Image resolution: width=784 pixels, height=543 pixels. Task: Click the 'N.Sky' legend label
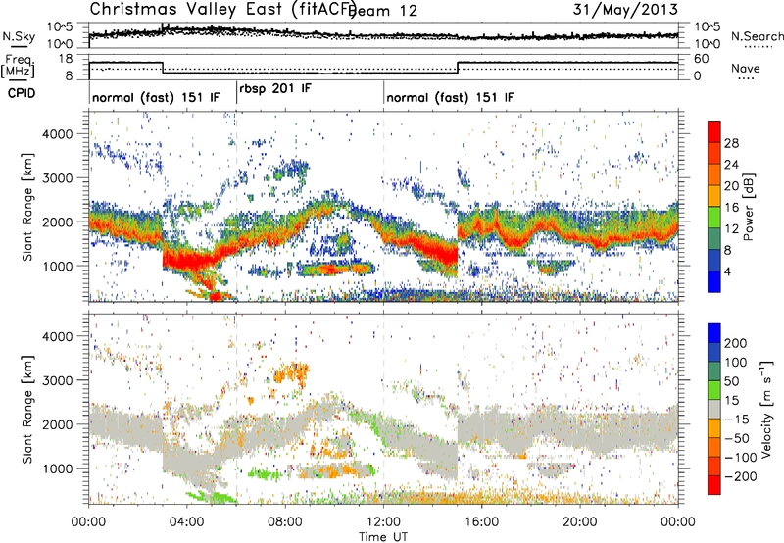point(19,36)
